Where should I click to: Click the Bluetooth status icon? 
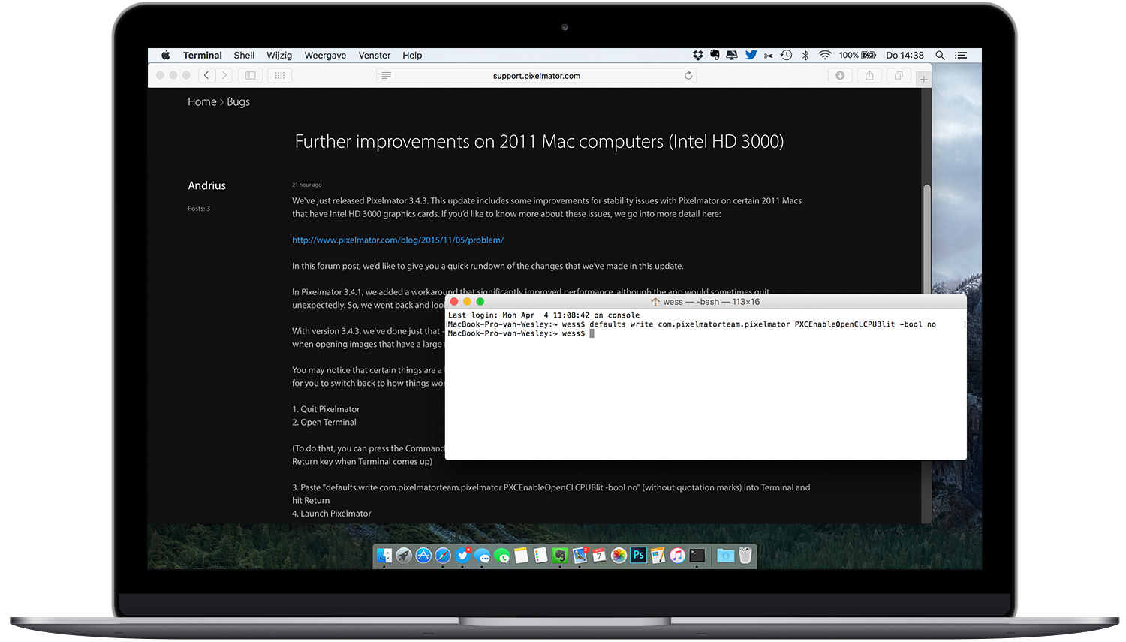click(x=805, y=56)
